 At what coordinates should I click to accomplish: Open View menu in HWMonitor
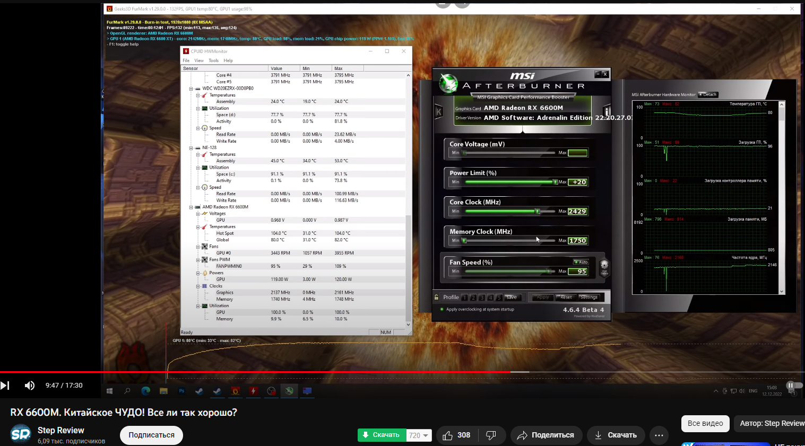199,60
